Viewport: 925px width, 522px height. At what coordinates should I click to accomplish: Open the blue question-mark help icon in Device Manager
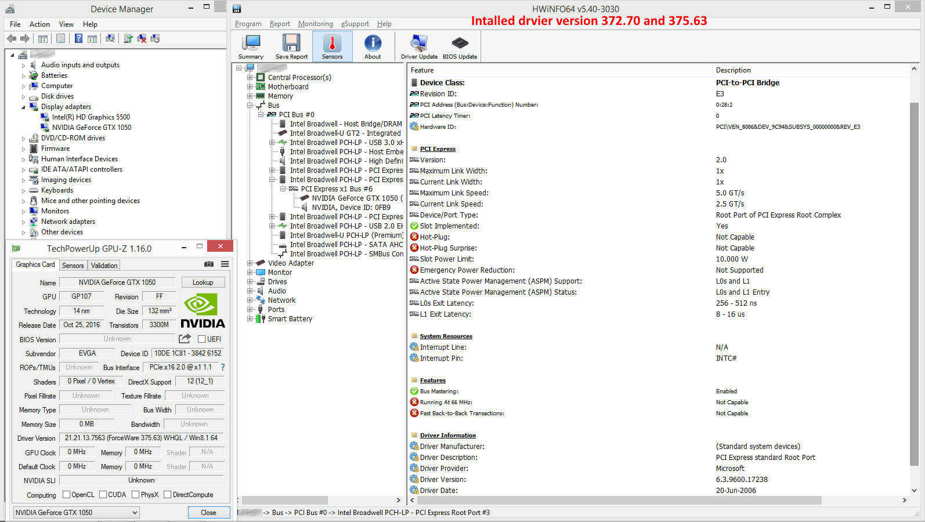click(78, 38)
